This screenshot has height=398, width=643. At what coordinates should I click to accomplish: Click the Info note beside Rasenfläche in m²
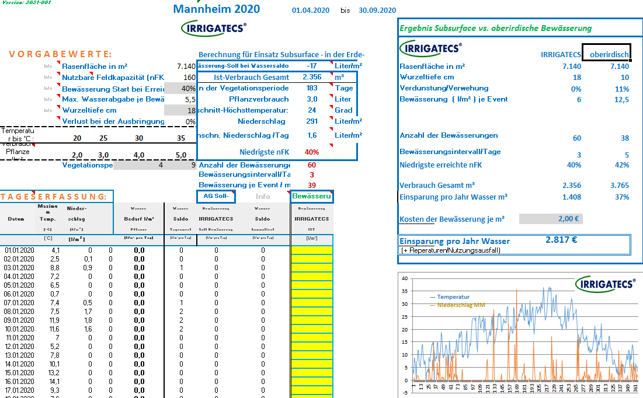48,66
